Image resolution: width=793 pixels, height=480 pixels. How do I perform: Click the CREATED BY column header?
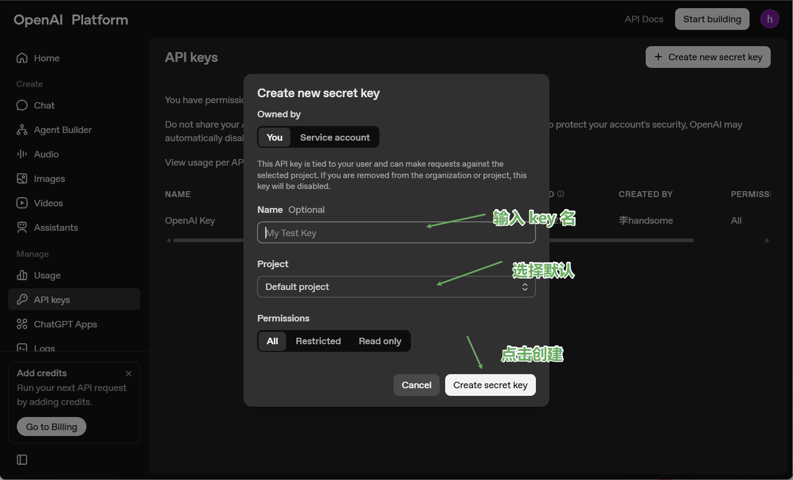(645, 194)
